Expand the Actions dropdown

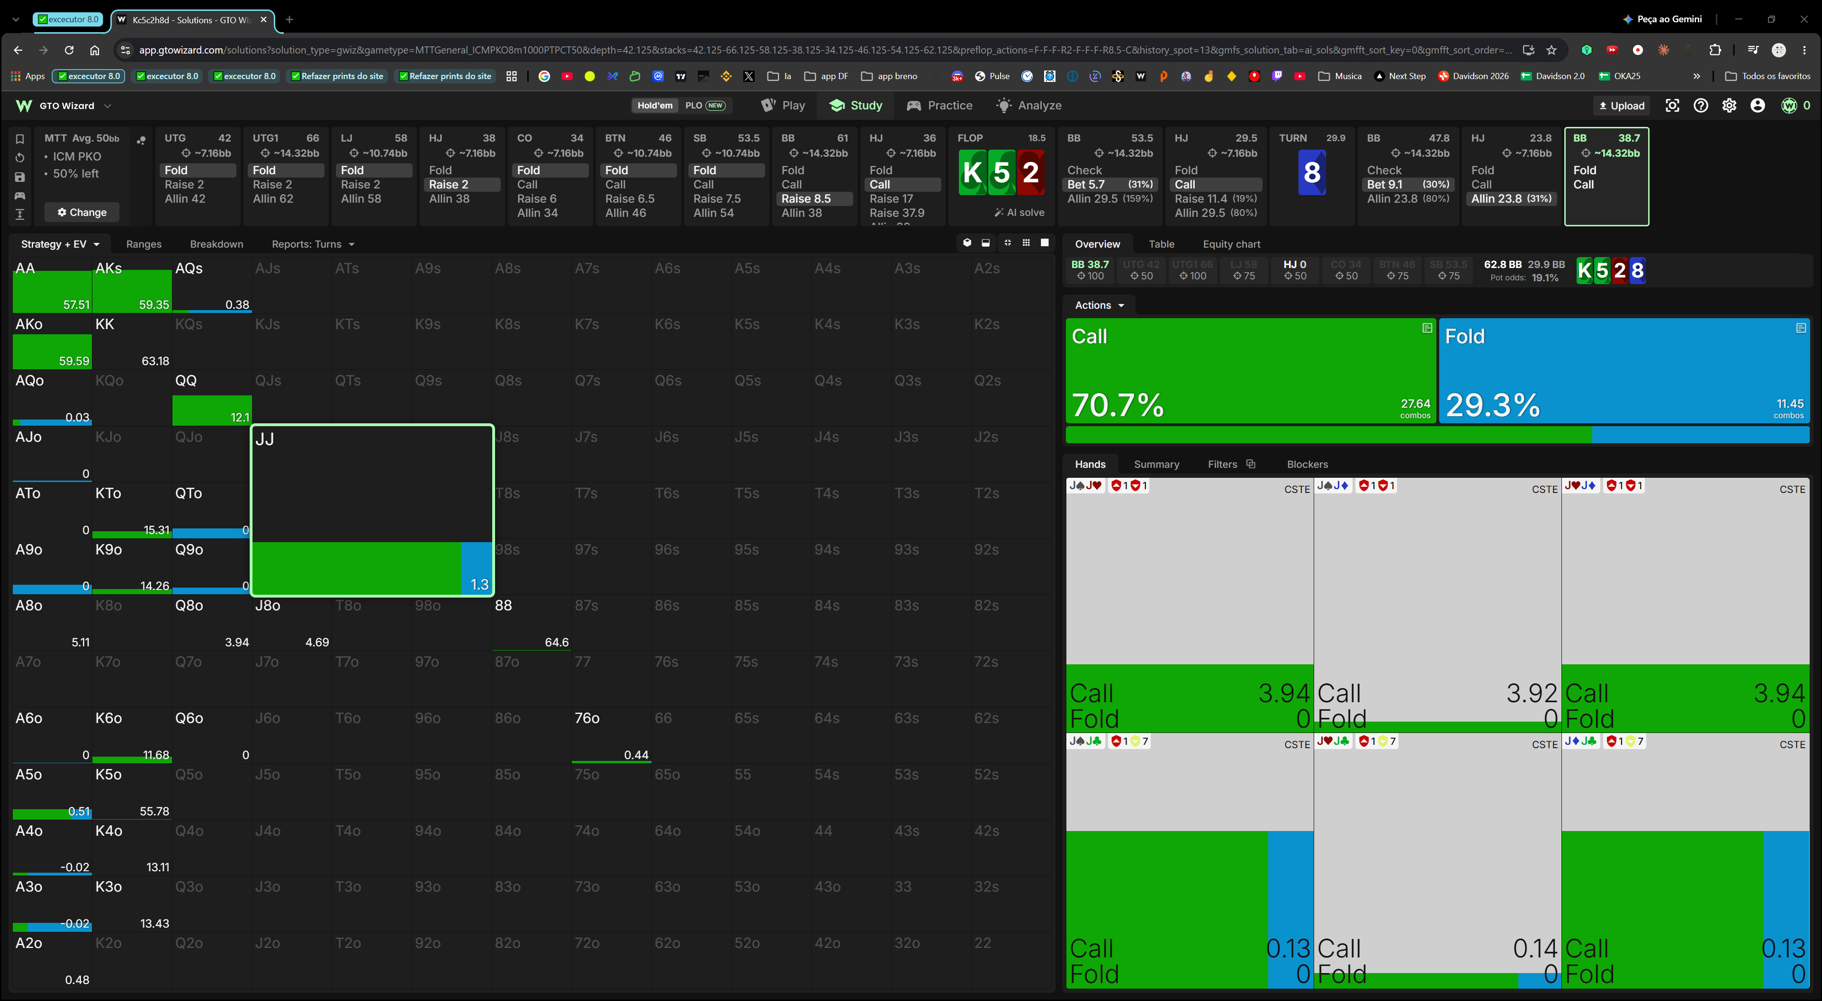[1099, 304]
